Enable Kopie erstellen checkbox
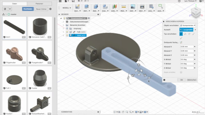 [181, 72]
